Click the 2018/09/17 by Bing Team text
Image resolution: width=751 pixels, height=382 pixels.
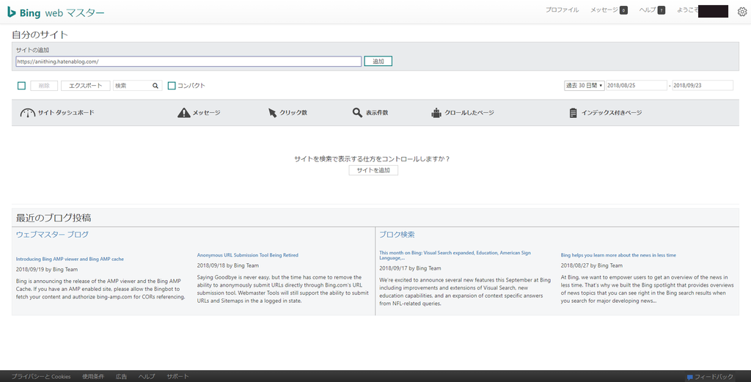tap(410, 268)
